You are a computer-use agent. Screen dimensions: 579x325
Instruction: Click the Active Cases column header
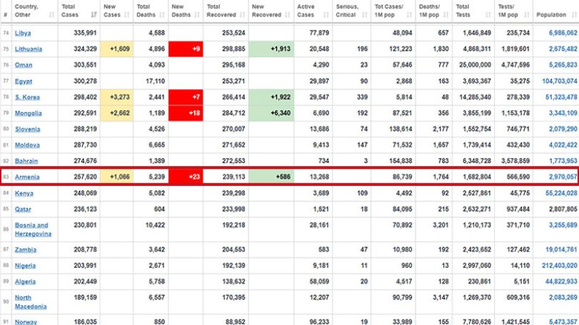(313, 11)
